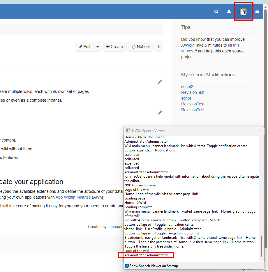
Task: Toggle the Not set notification watch button
Action: (141, 47)
